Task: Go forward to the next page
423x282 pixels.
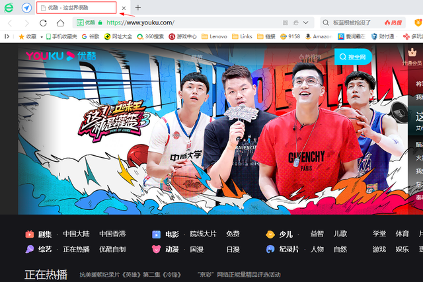Action: (26, 23)
